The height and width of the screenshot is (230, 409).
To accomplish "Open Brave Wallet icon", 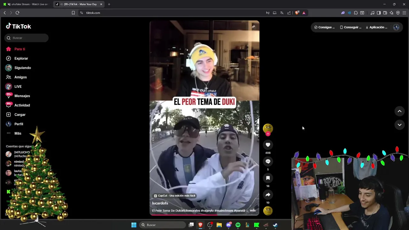I will (385, 13).
